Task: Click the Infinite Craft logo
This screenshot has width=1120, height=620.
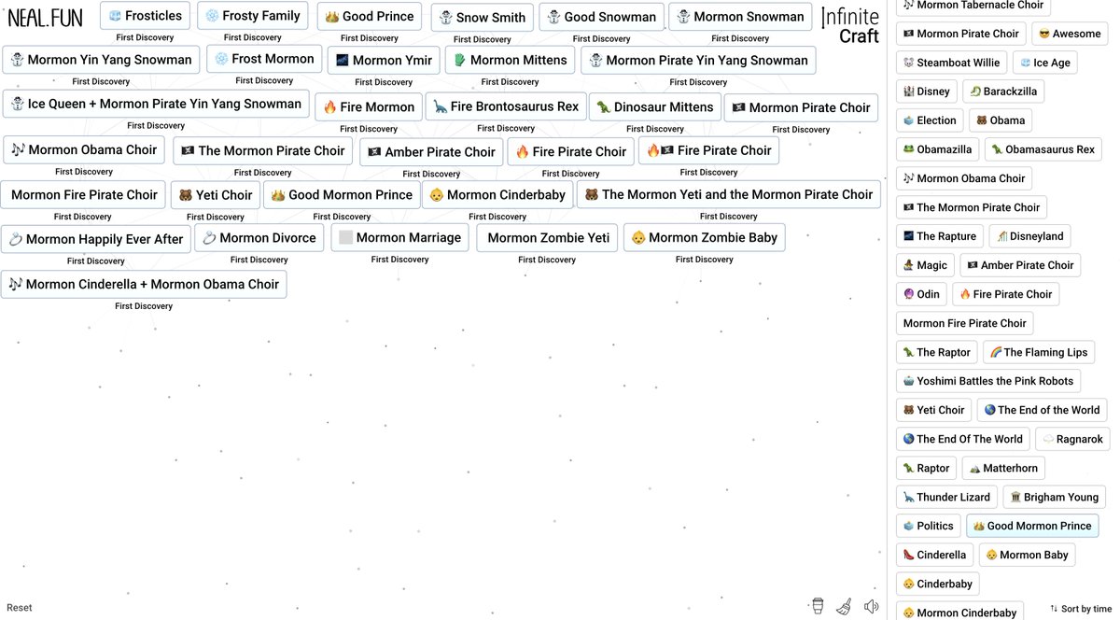Action: click(x=850, y=26)
